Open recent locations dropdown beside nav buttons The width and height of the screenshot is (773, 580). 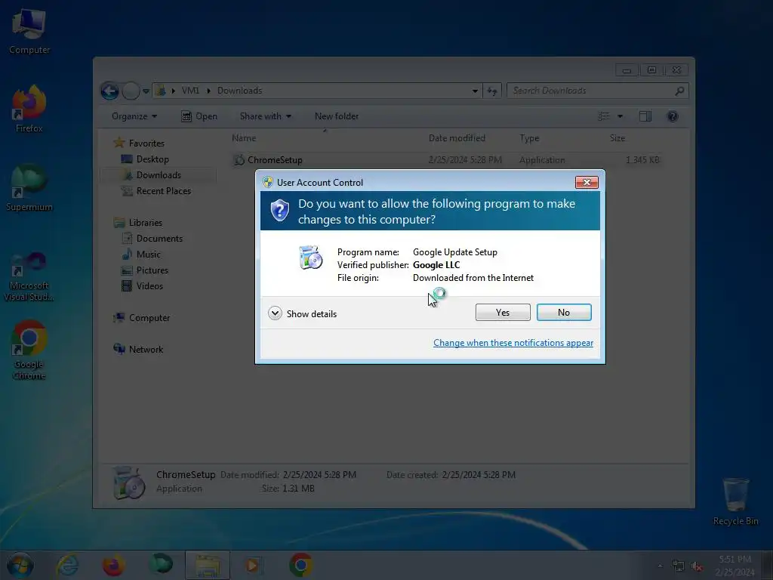tap(146, 91)
